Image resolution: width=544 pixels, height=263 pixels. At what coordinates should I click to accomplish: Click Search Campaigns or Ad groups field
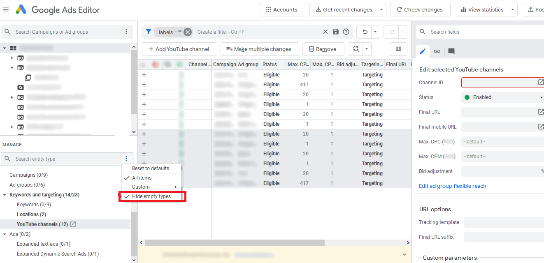click(67, 32)
